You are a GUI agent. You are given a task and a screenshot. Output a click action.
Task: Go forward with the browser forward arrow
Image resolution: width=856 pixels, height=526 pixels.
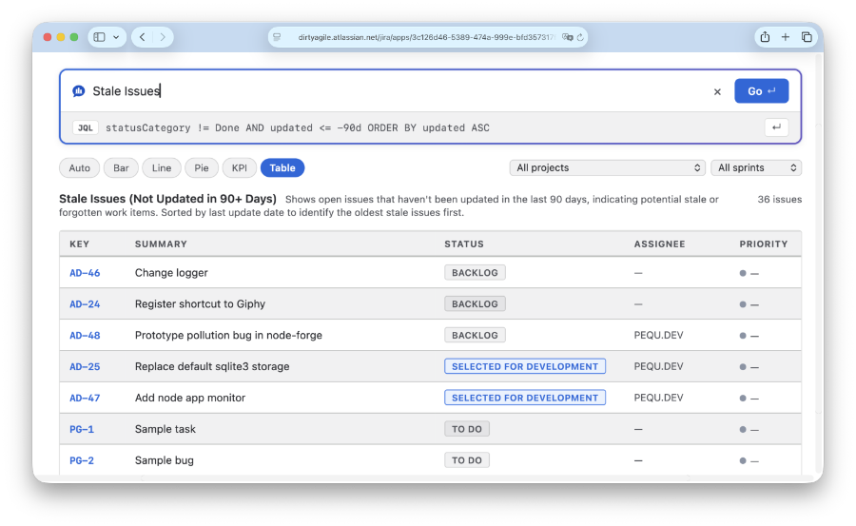point(163,37)
